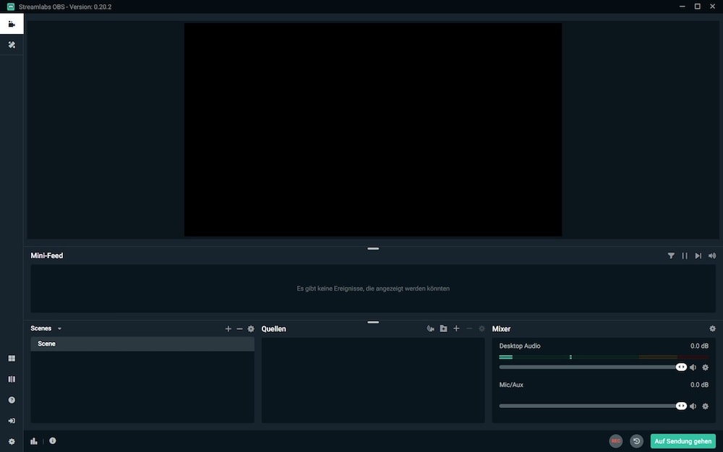Open the Themes section in the sidebar

click(x=11, y=44)
